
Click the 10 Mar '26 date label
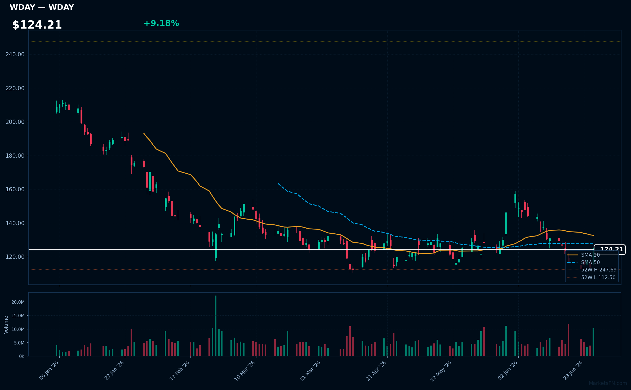245,370
